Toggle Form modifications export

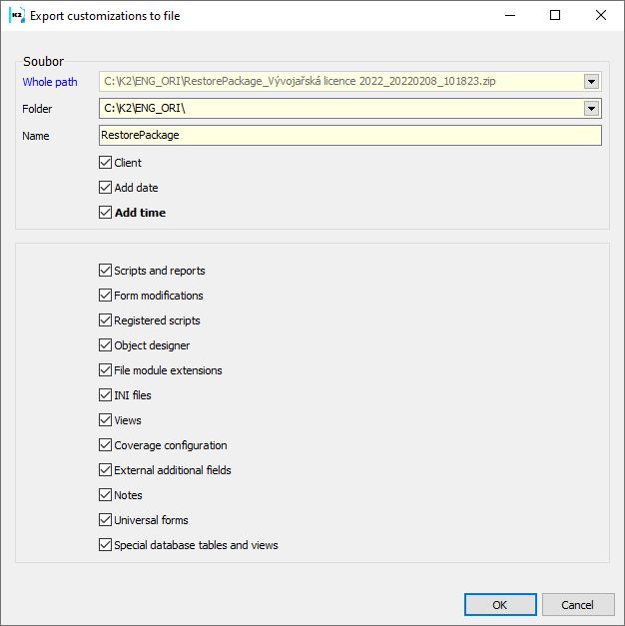point(106,296)
